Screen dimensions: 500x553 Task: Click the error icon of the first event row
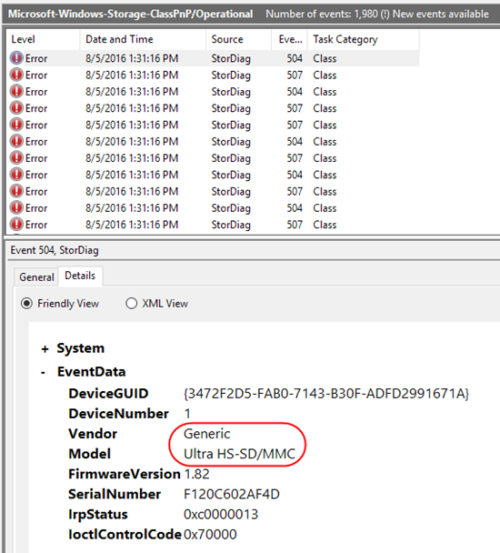pyautogui.click(x=16, y=58)
